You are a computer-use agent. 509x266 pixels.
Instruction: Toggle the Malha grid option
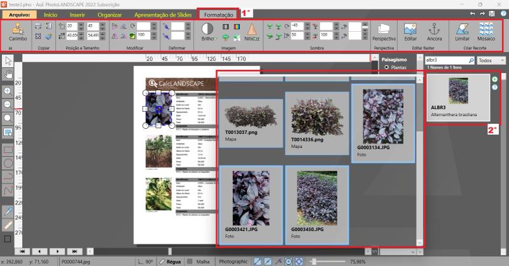point(199,262)
